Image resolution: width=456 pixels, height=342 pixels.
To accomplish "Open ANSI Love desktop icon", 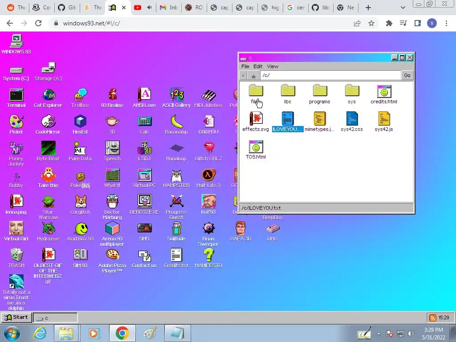I will [144, 98].
